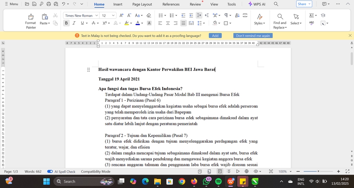Open the References tab
This screenshot has width=354, height=188.
tap(171, 4)
